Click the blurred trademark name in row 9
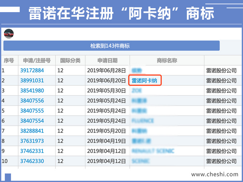The width and height of the screenshot is (243, 182). click(153, 151)
